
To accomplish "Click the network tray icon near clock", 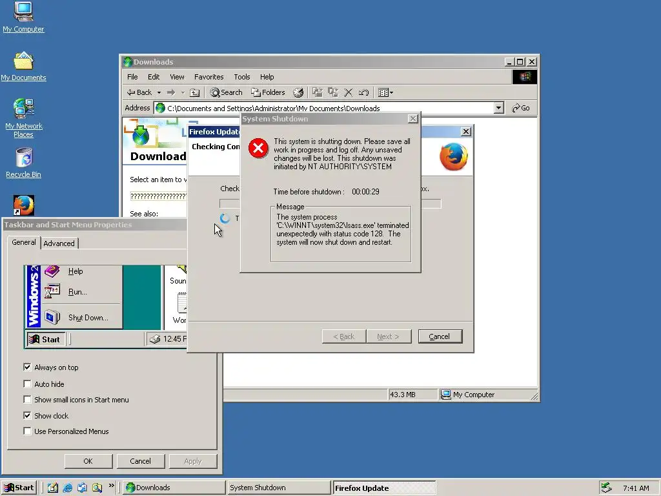I will (x=606, y=488).
